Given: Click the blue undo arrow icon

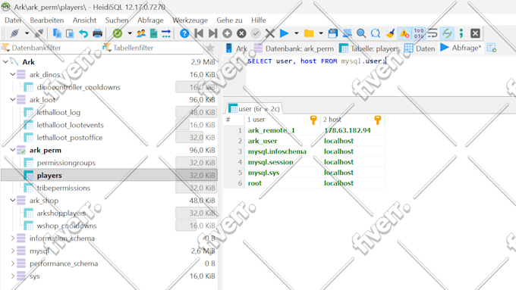Looking at the screenshot, I should coord(83,33).
